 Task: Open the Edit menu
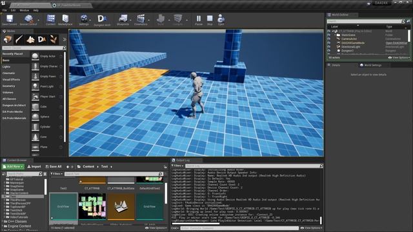point(13,10)
